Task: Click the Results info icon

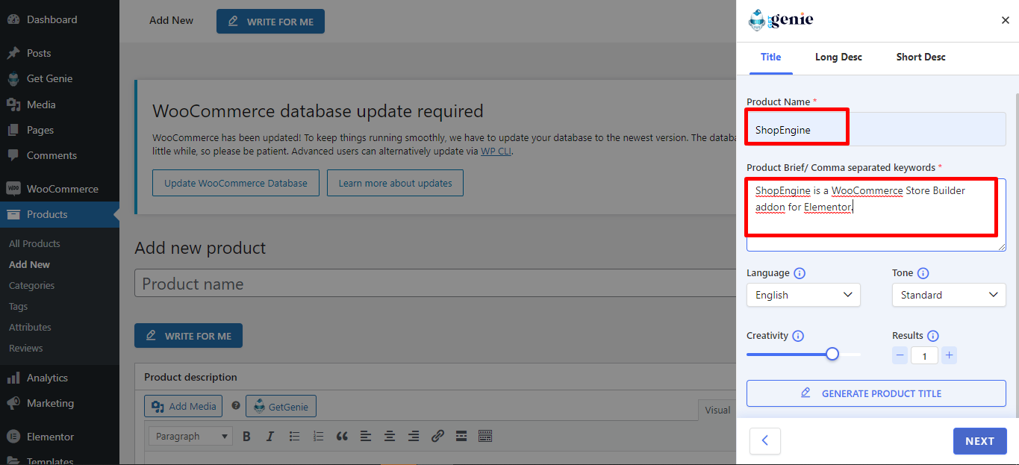Action: pos(933,336)
